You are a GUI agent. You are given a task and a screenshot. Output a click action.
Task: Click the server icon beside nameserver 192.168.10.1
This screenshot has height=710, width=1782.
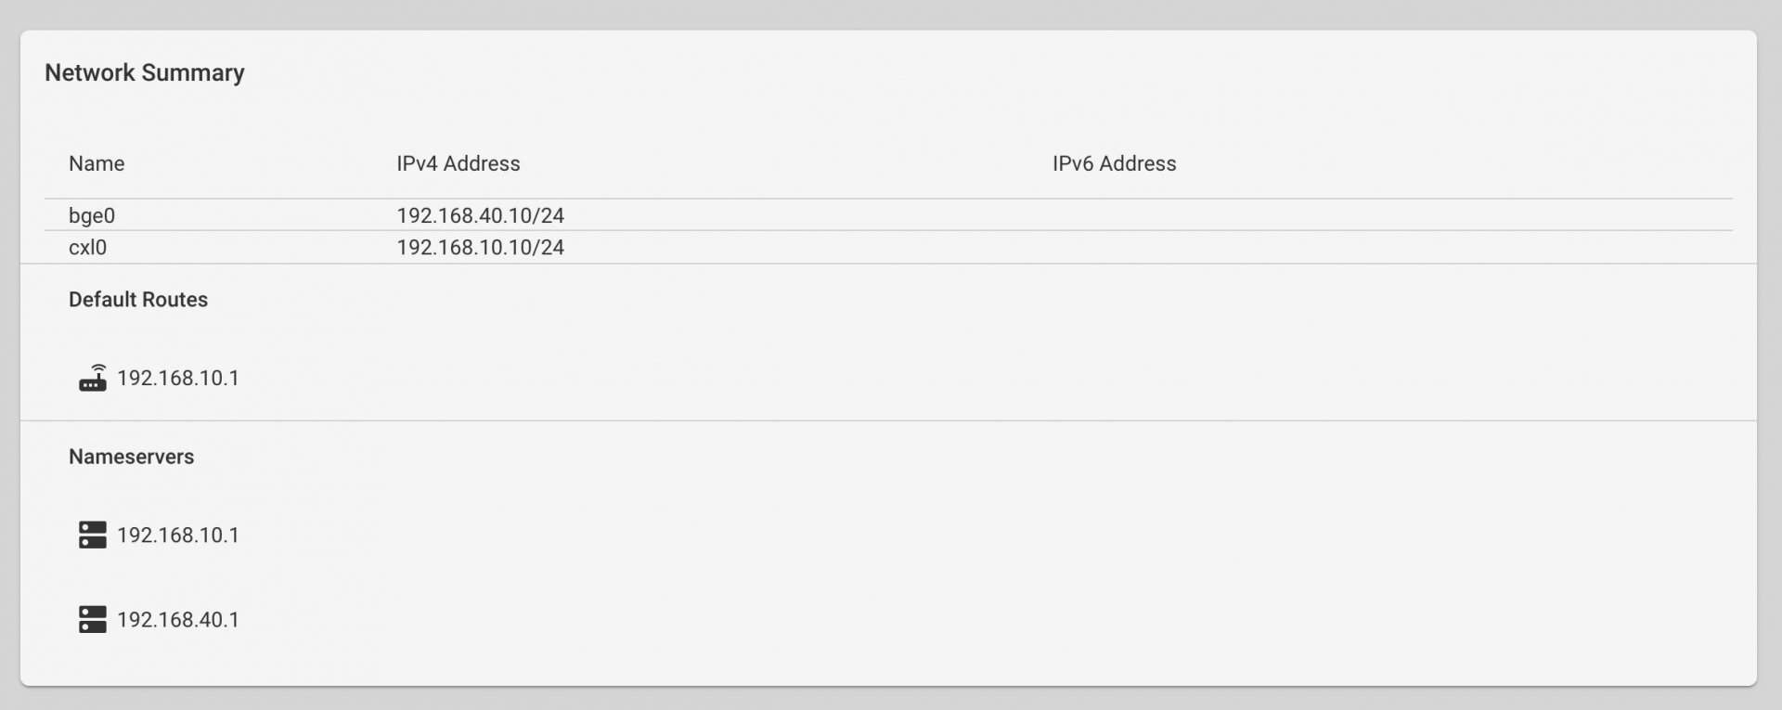click(x=93, y=535)
